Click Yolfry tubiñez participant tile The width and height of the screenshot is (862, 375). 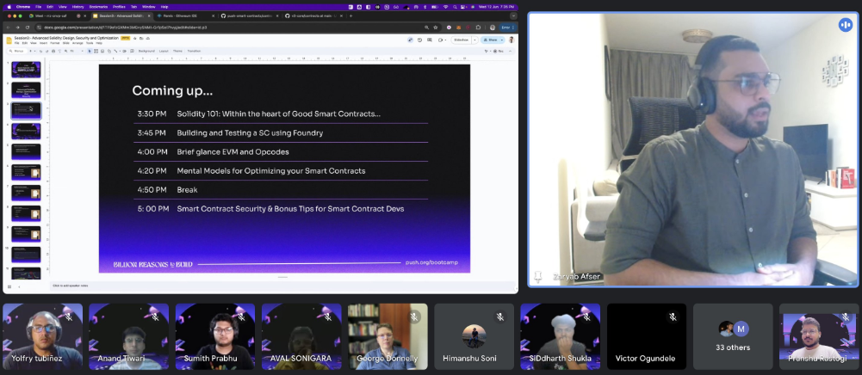tap(43, 336)
